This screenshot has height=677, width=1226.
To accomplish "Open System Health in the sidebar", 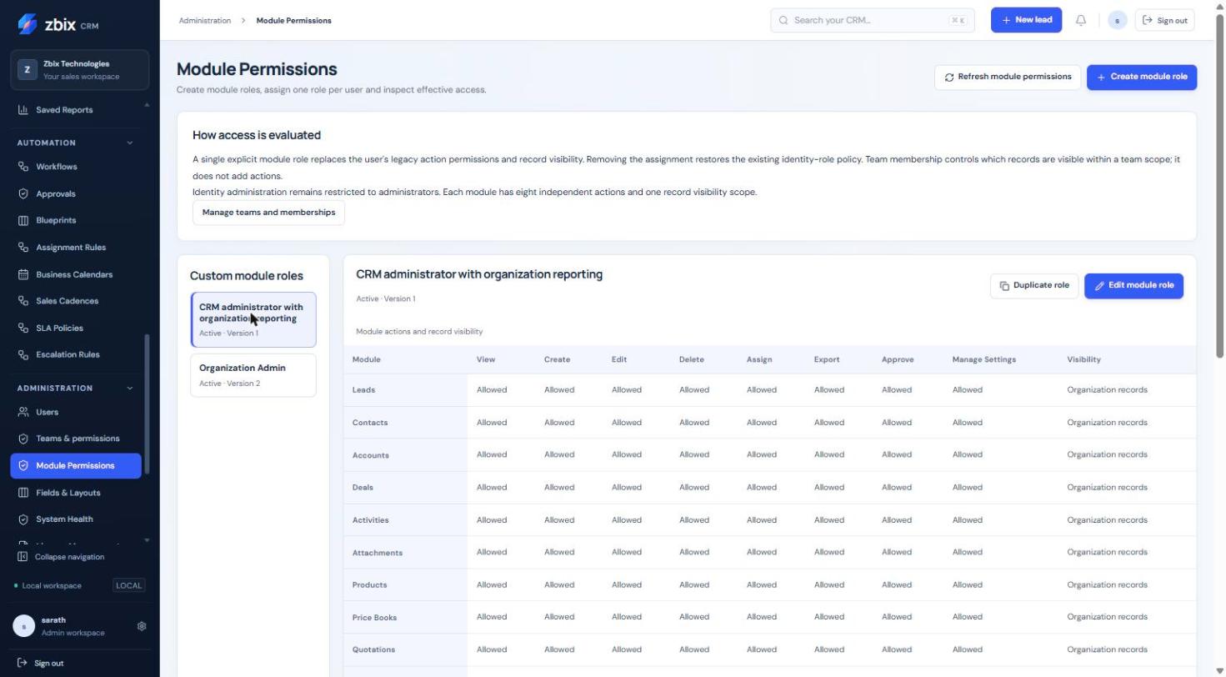I will 75,519.
